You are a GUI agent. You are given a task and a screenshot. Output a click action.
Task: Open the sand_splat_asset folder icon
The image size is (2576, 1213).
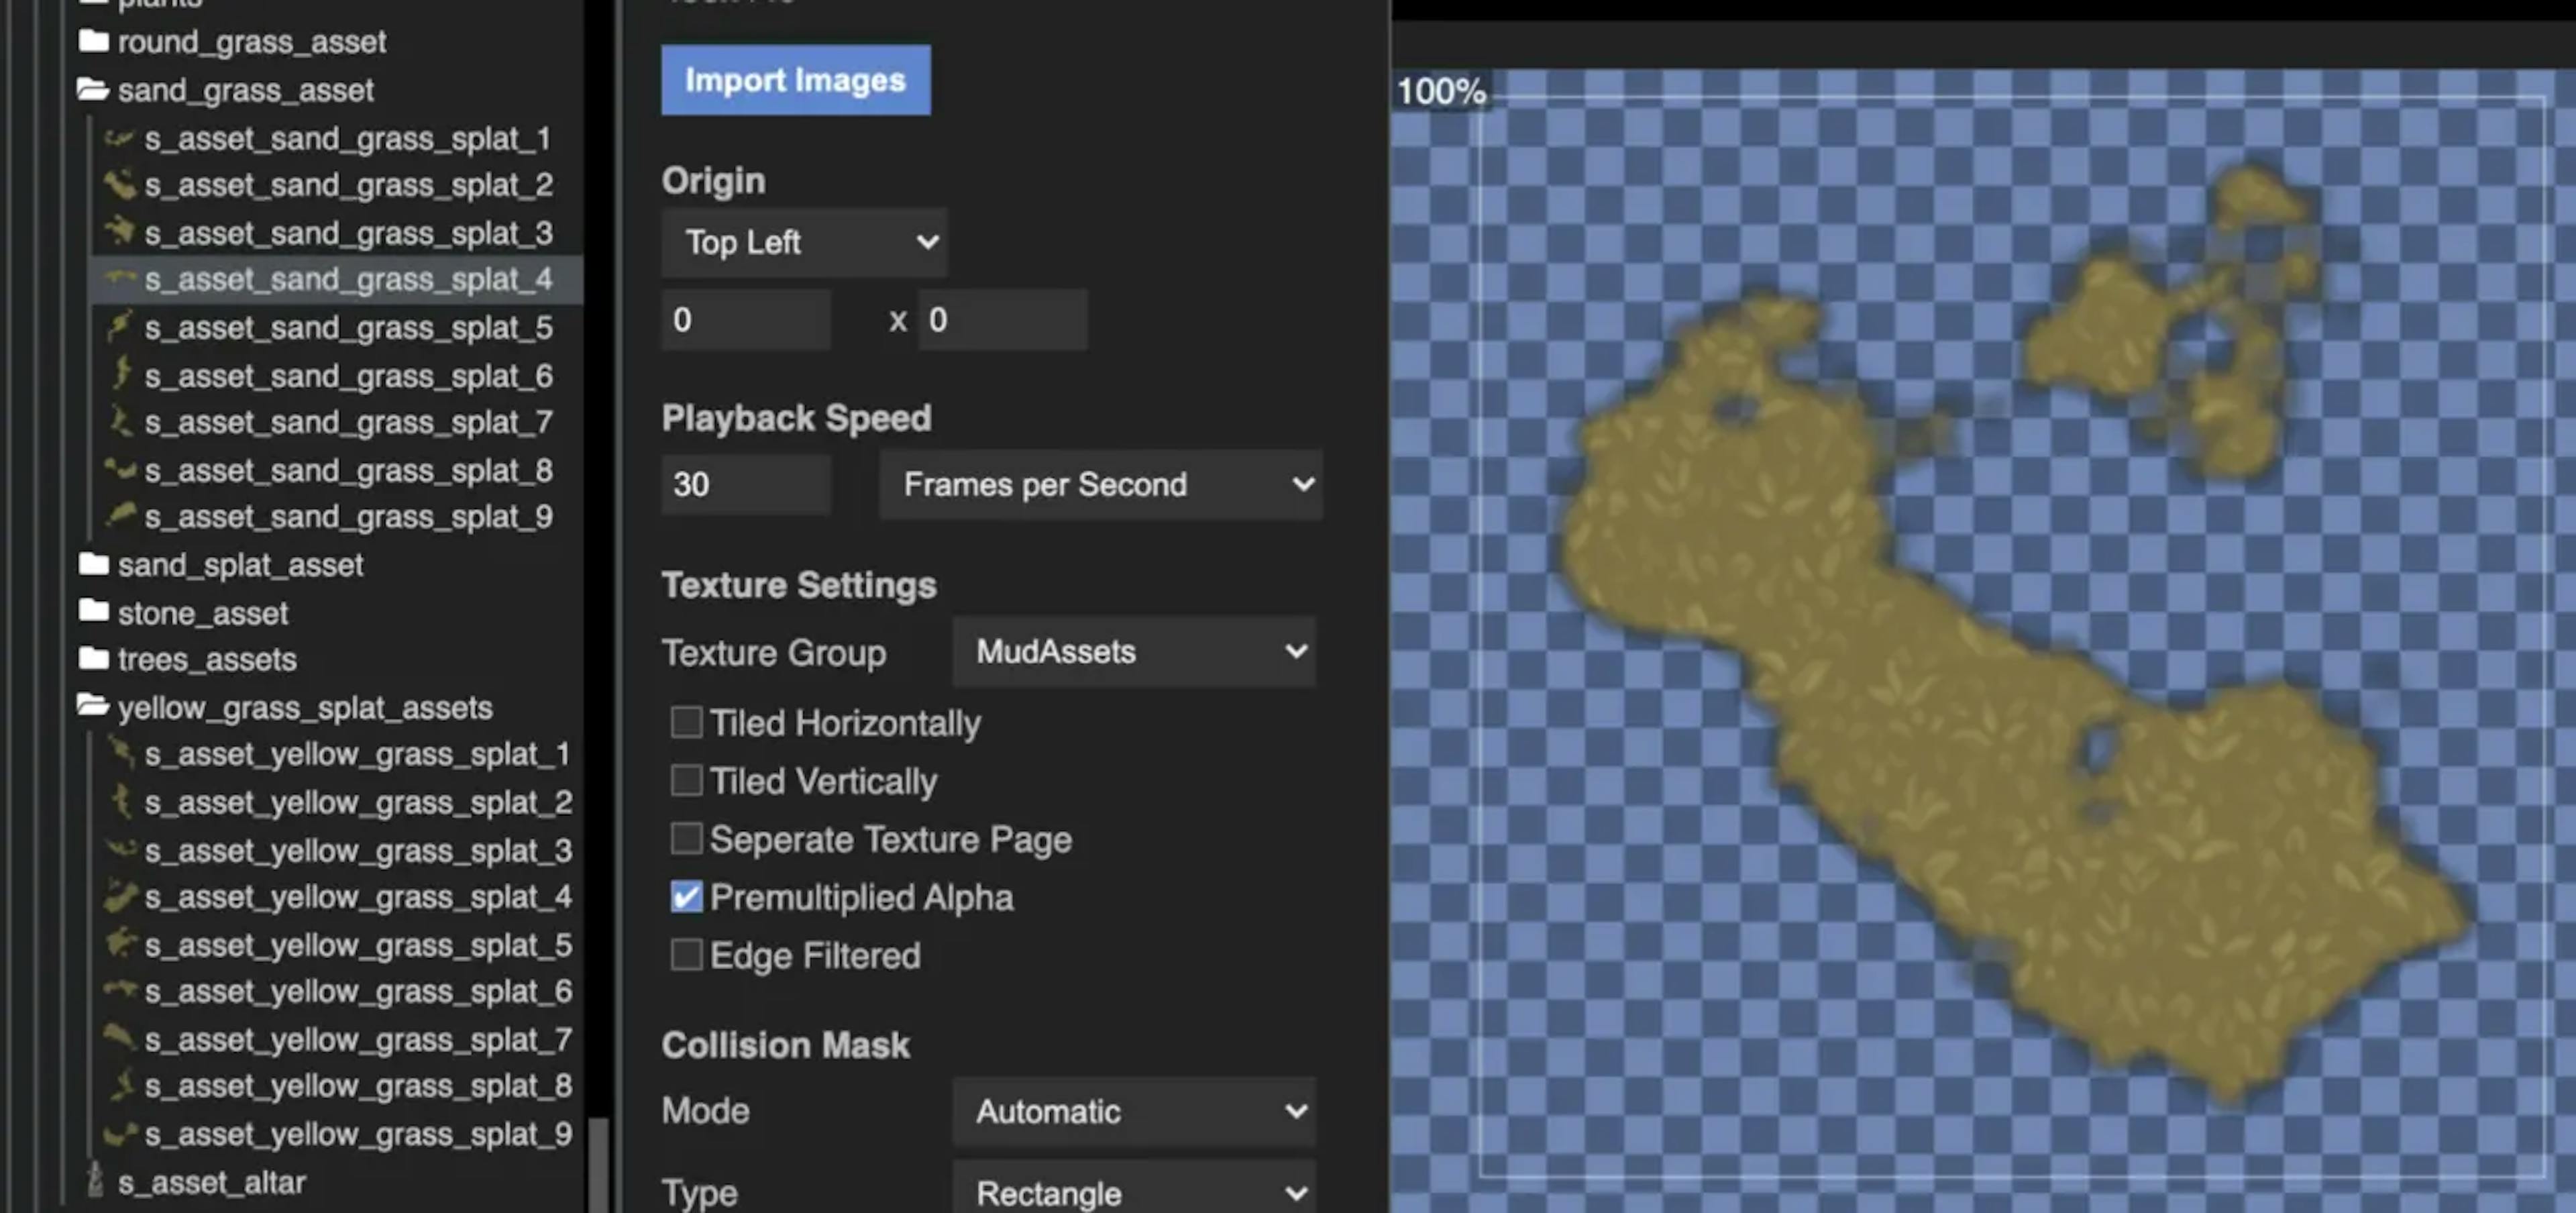click(95, 564)
